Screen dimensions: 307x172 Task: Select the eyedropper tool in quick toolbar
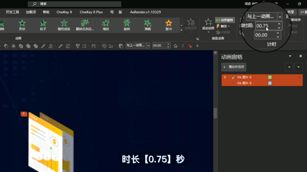coord(43,46)
